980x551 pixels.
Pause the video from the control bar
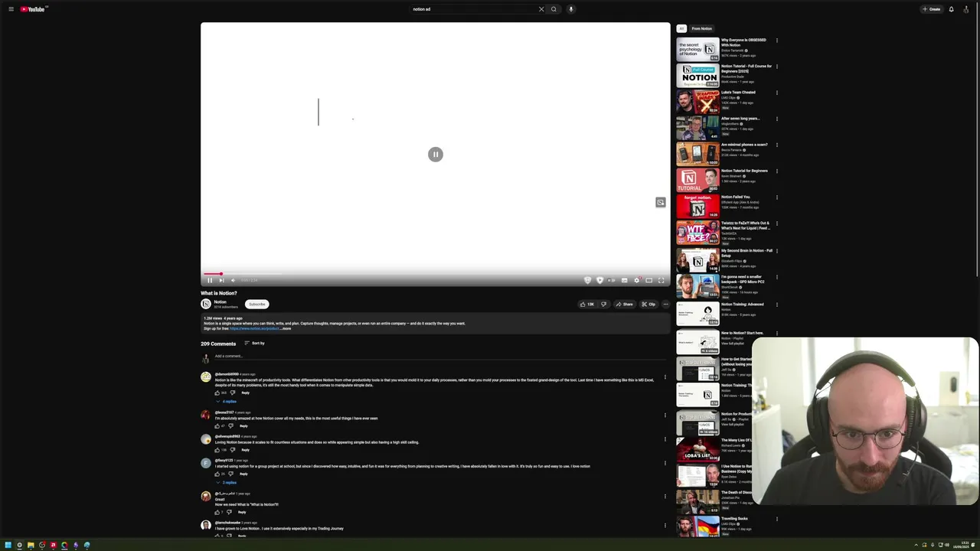210,280
